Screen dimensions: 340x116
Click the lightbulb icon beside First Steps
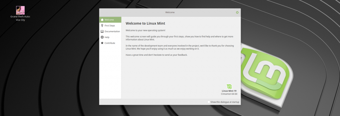point(102,26)
